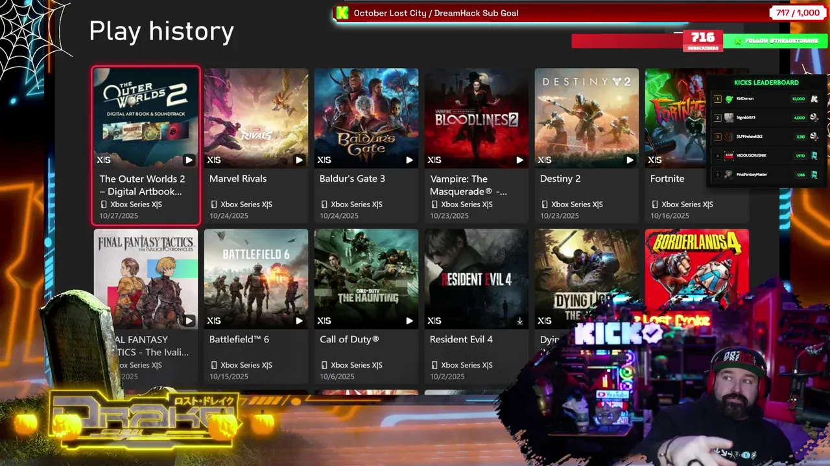Image resolution: width=830 pixels, height=466 pixels.
Task: Click play icon on Baldur's Gate 3
Action: click(409, 160)
